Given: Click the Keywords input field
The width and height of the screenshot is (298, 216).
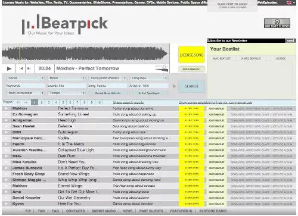Looking at the screenshot, I should pyautogui.click(x=25, y=86).
